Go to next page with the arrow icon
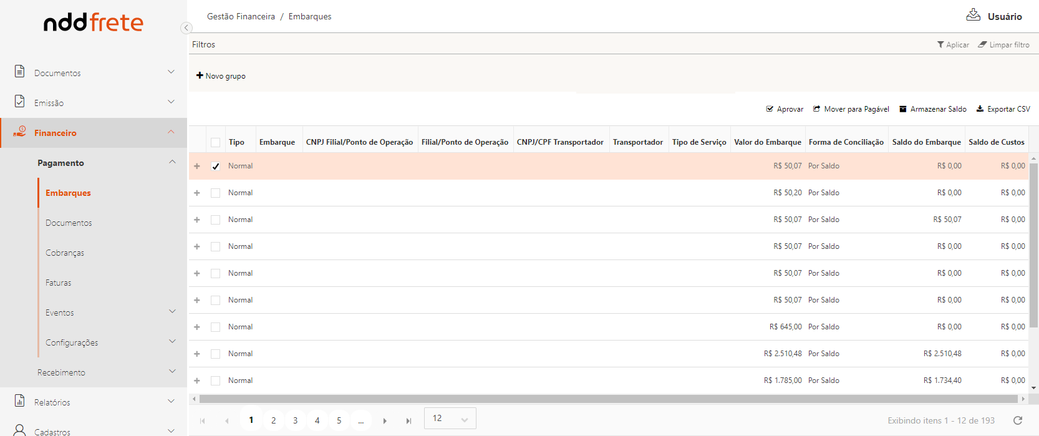The width and height of the screenshot is (1039, 436). pos(385,421)
